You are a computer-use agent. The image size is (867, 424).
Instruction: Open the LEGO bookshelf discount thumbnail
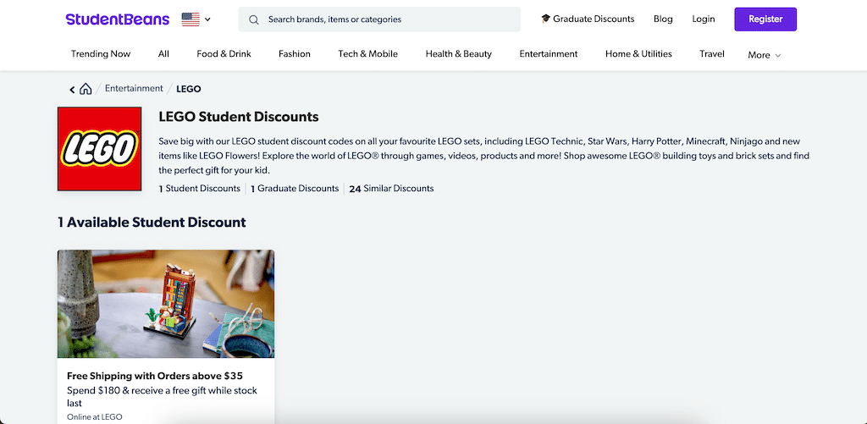tap(166, 304)
